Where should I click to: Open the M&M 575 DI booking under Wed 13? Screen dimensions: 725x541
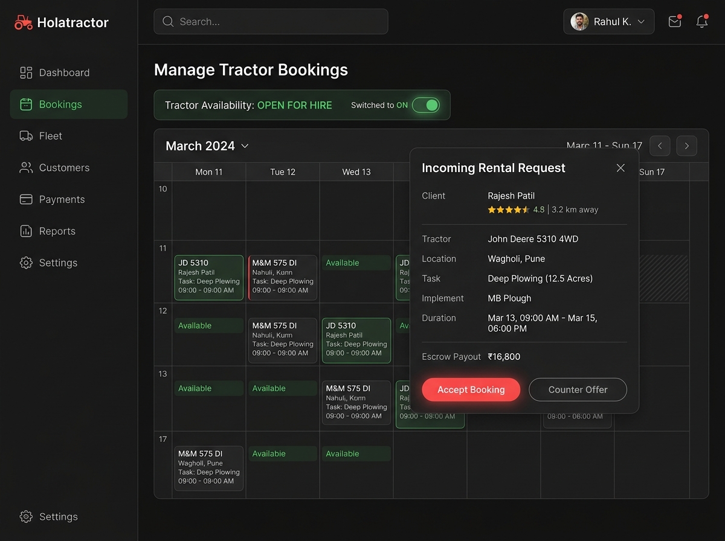[356, 403]
